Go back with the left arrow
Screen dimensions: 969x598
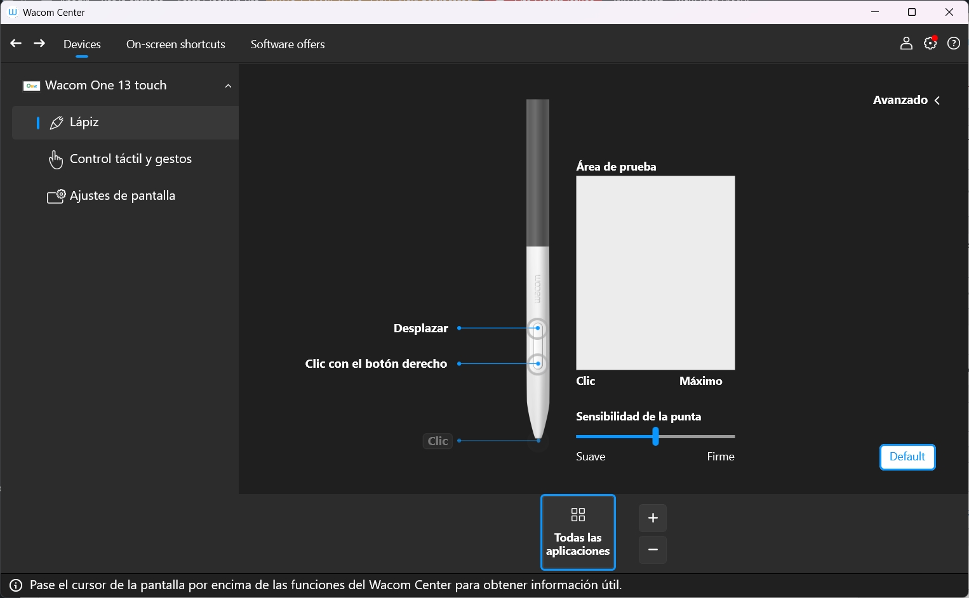tap(16, 43)
